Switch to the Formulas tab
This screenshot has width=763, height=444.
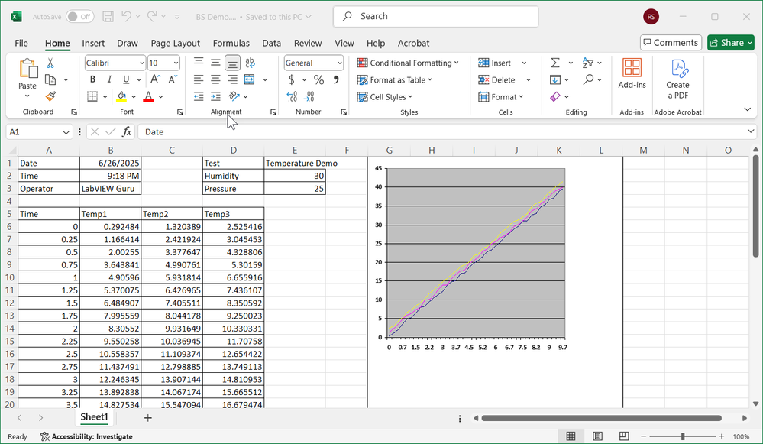tap(231, 44)
